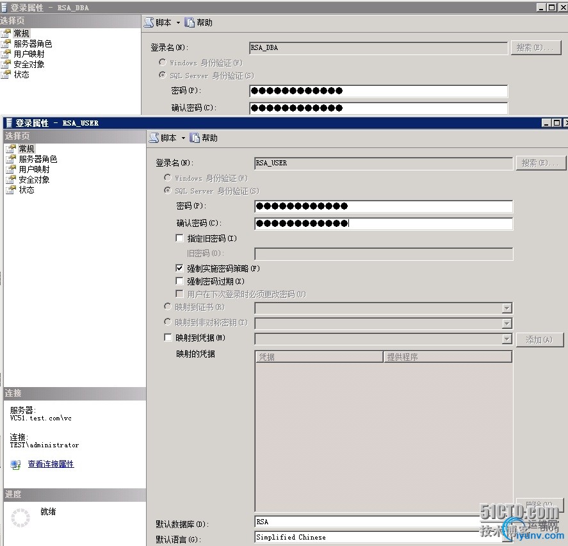Select SQL Server 身份验证 radio in RSA_DBA window
This screenshot has height=546, width=568.
162,75
